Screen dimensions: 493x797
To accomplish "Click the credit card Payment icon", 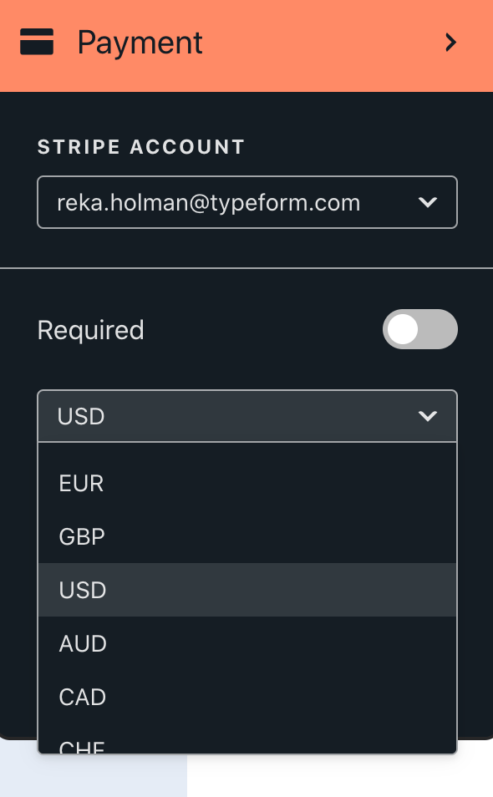I will 37,42.
